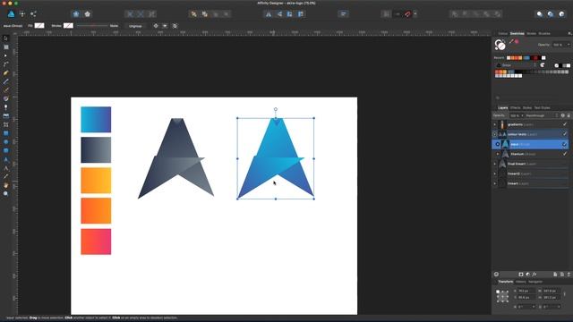Toggle visibility of the colour tests layer
573x322 pixels.
coord(565,134)
